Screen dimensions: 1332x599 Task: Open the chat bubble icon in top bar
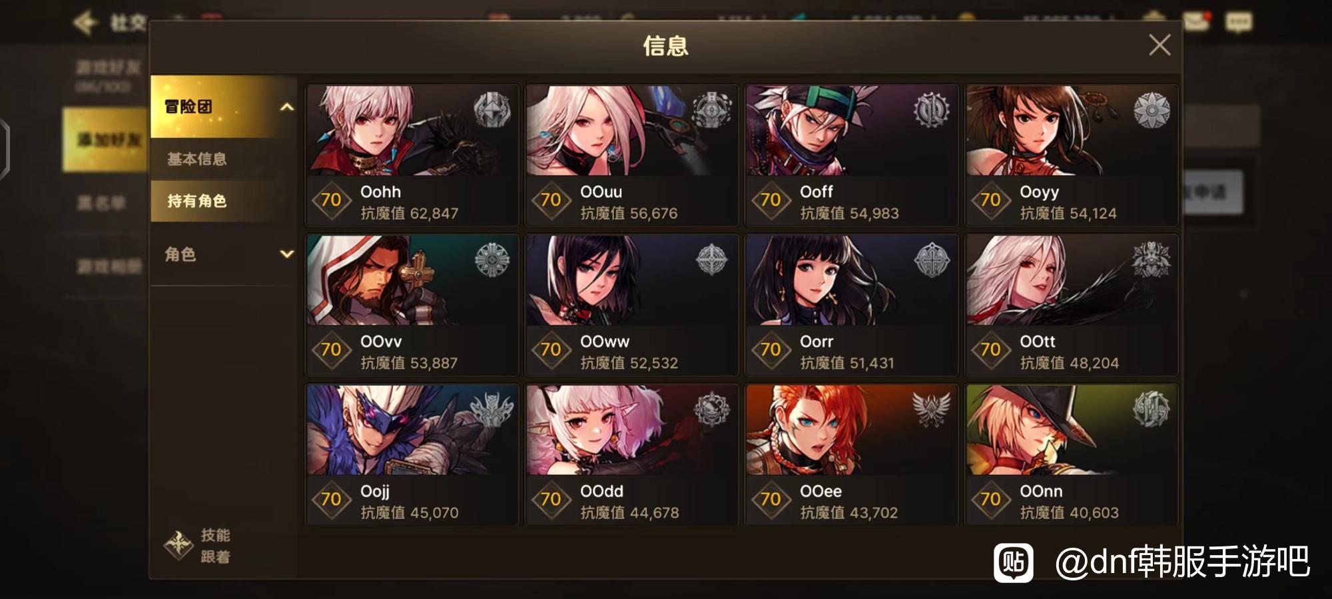click(1239, 22)
